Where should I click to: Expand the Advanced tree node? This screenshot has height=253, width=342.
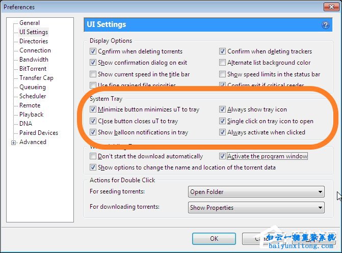click(13, 143)
